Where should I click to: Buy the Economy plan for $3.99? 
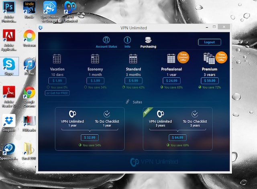tap(95, 81)
